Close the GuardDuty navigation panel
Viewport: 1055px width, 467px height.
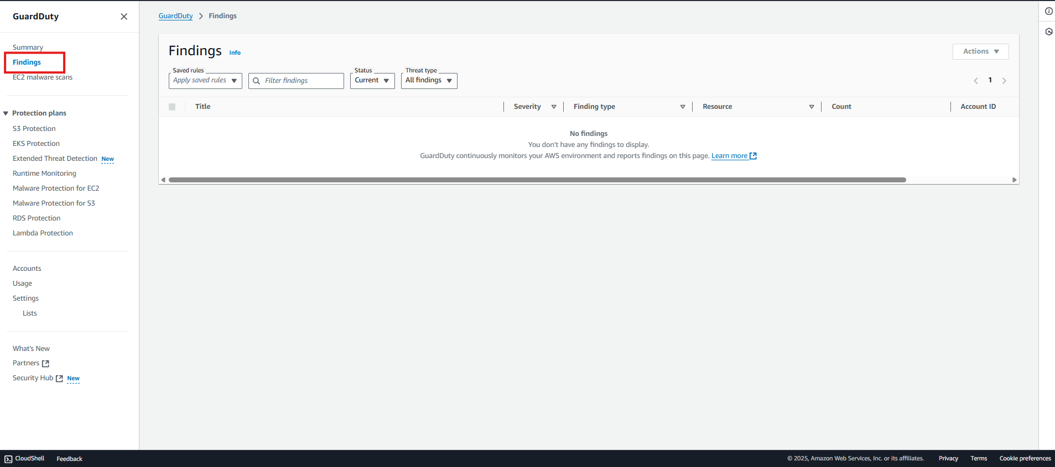pyautogui.click(x=124, y=17)
